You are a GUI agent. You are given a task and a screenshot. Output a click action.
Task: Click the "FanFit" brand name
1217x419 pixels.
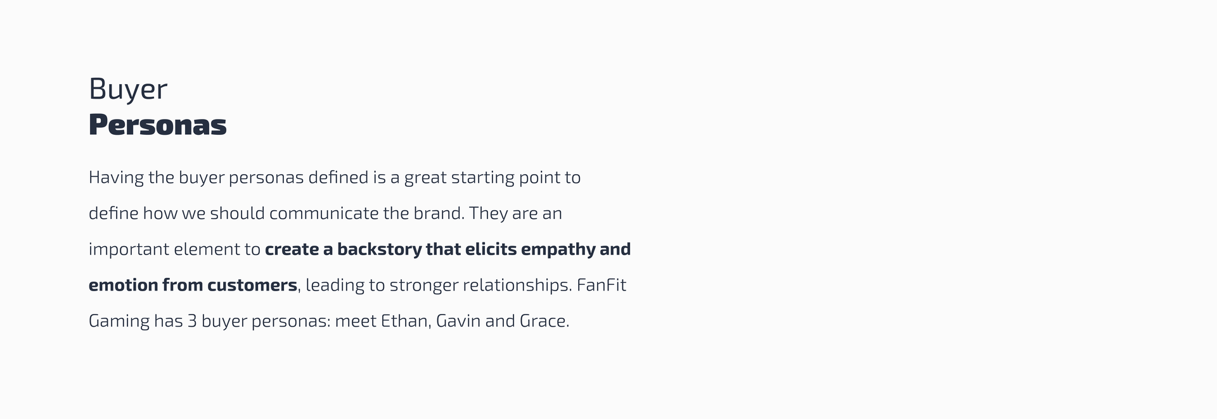click(602, 285)
